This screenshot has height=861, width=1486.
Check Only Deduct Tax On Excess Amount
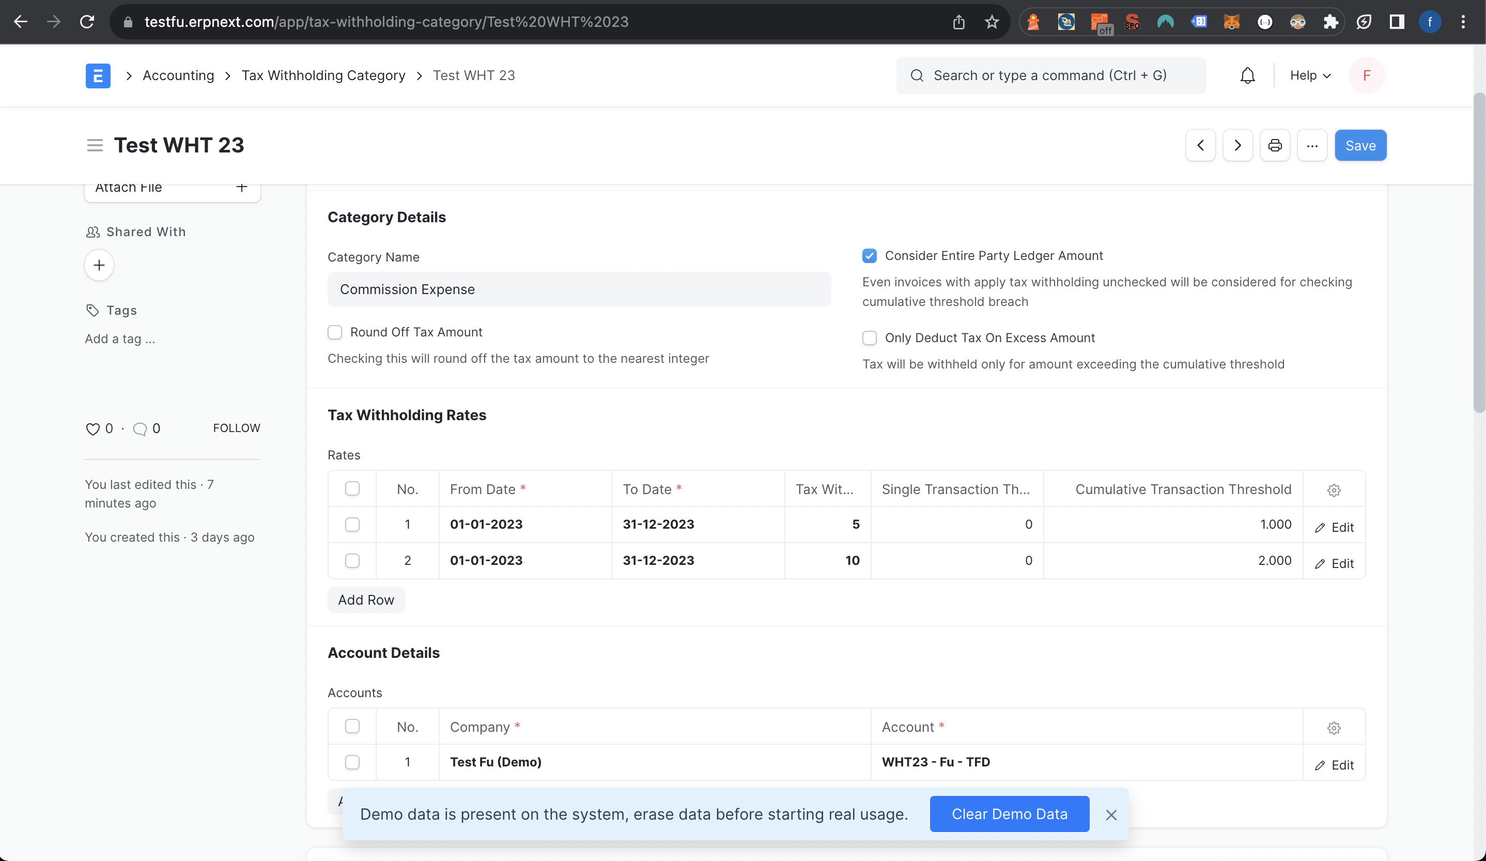[869, 338]
